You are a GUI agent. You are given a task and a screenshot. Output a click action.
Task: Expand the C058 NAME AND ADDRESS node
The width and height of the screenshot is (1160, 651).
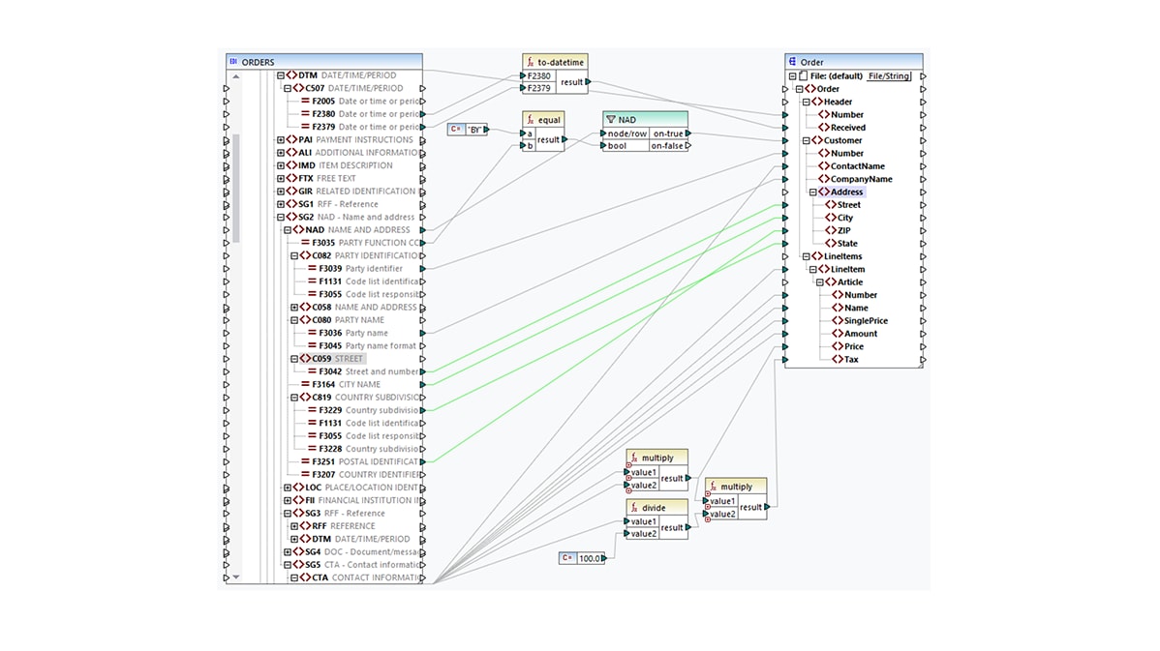pyautogui.click(x=294, y=307)
